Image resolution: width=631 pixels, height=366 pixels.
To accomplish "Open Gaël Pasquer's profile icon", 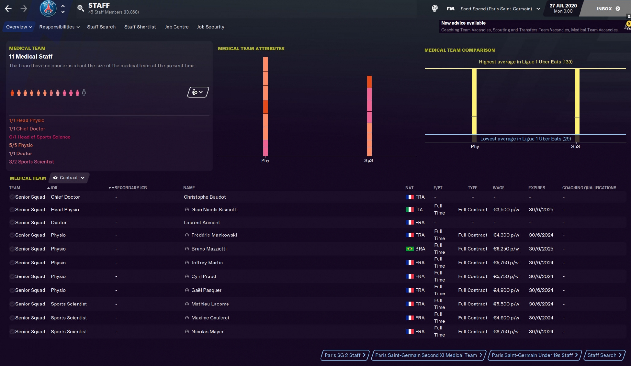I will [x=187, y=290].
